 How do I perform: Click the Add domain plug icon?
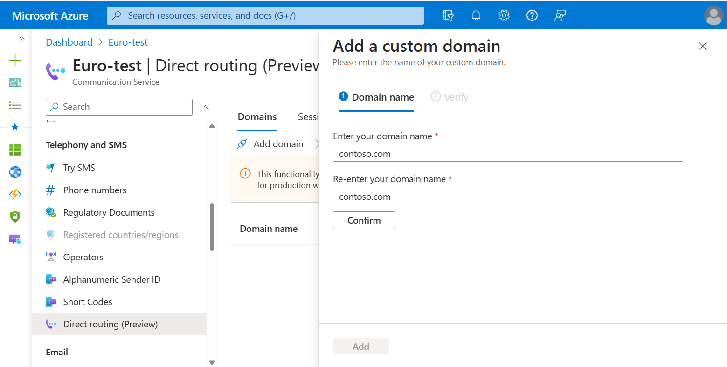[x=242, y=144]
